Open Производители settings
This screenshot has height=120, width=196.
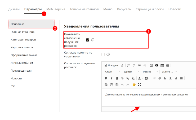pos(21,71)
